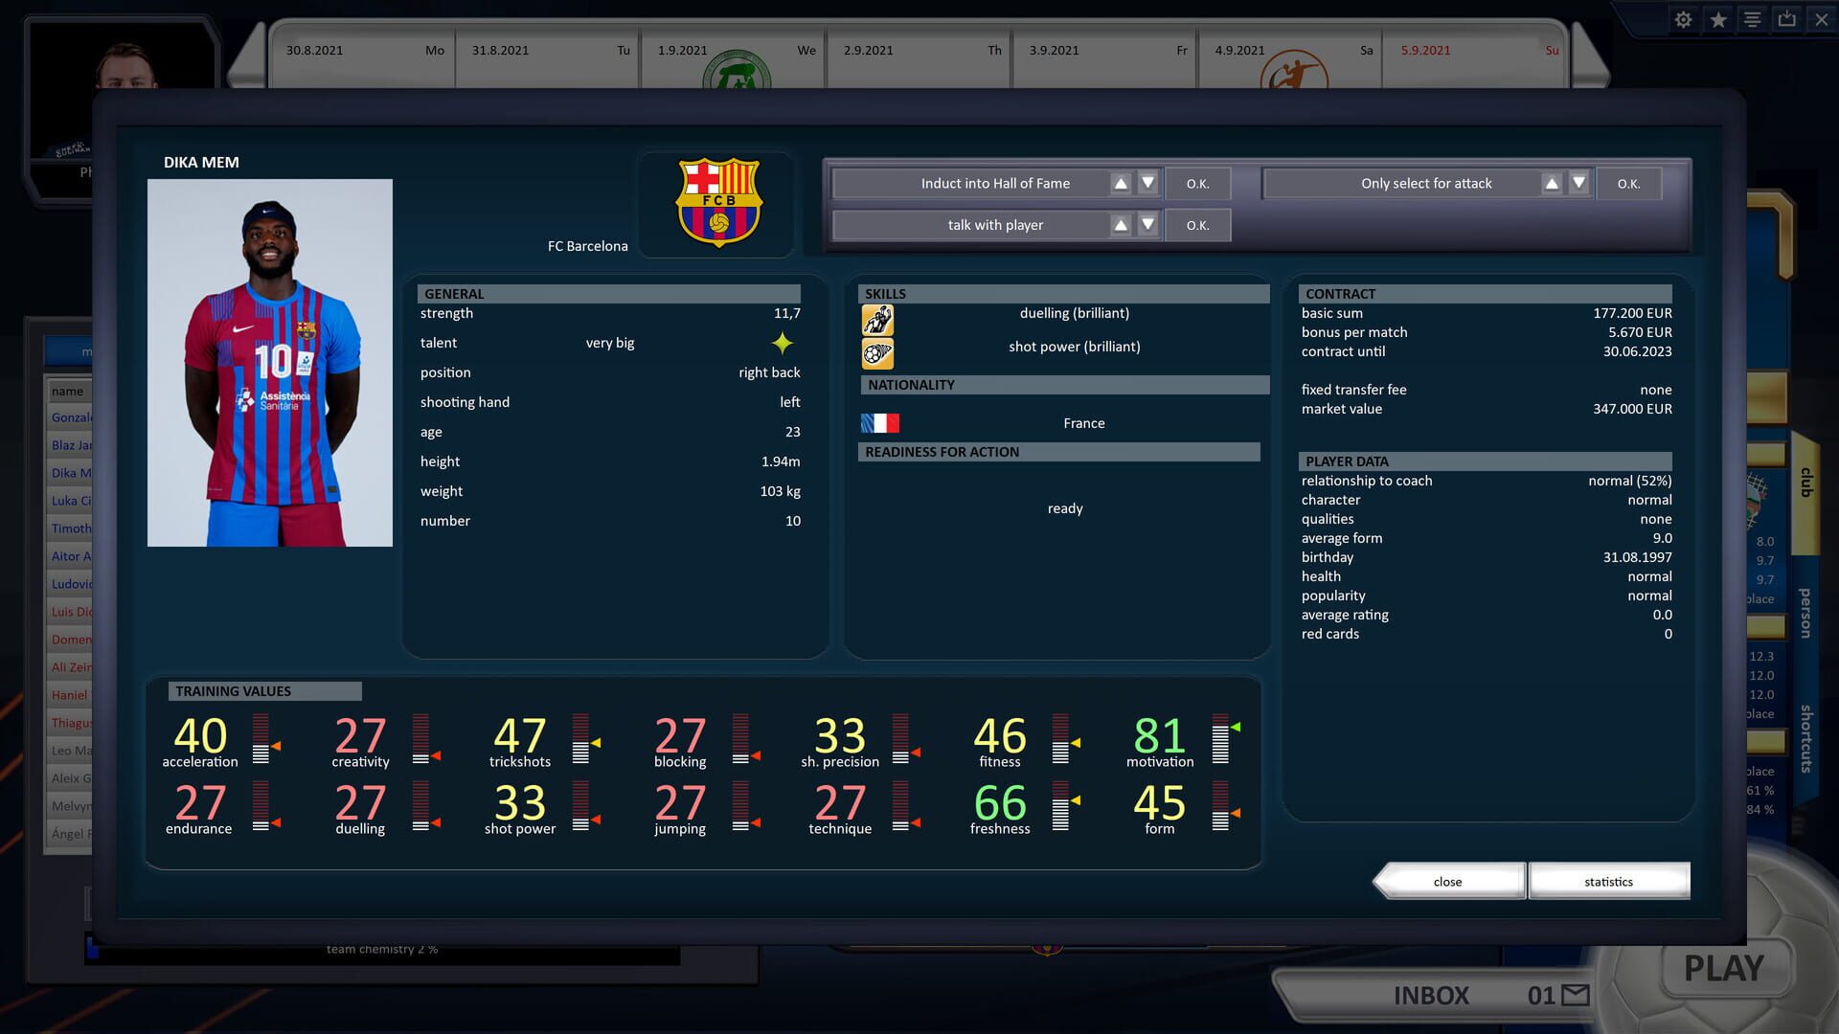Open player statistics
Screen dimensions: 1839x1034
(1608, 881)
